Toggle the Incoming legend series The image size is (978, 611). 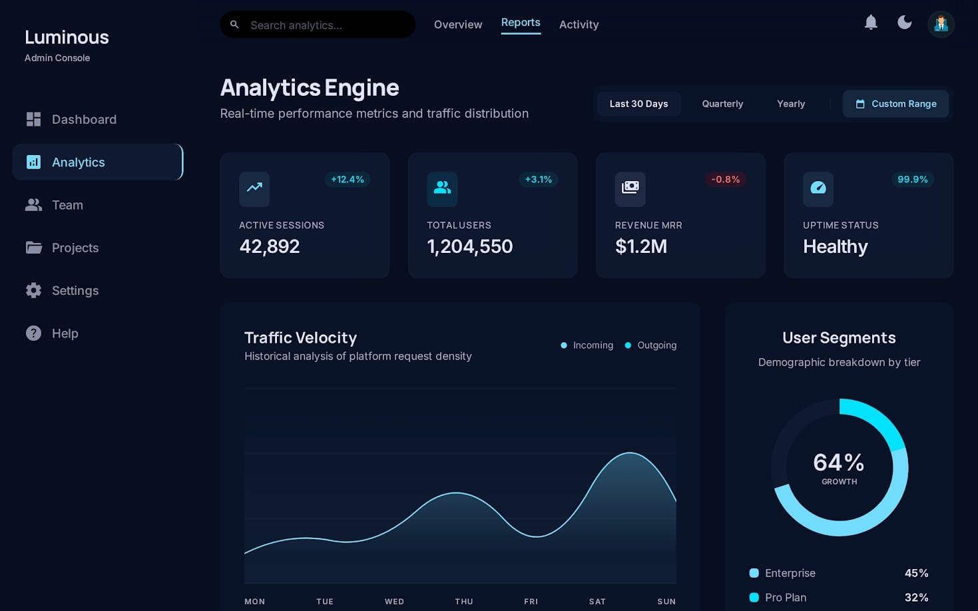(587, 345)
